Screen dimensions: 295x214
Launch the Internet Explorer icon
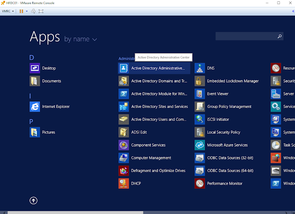coord(35,107)
